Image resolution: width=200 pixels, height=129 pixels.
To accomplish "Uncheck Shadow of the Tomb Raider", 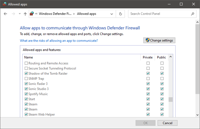I will pos(26,73).
